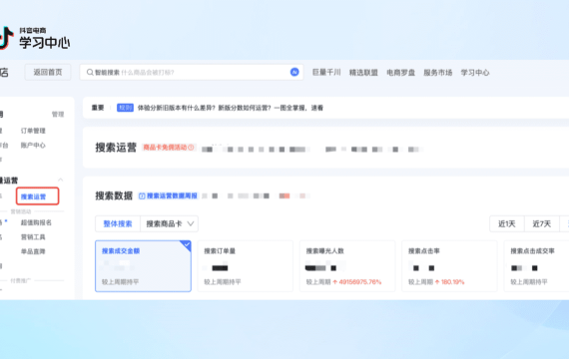Image resolution: width=569 pixels, height=359 pixels.
Task: Click info icon beside 商品卡免佣活动
Action: pos(191,148)
